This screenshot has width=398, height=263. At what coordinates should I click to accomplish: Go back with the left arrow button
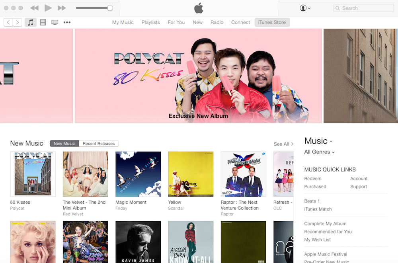(8, 22)
